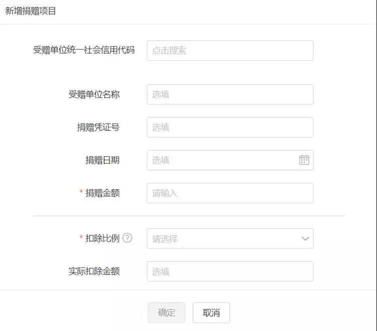The width and height of the screenshot is (377, 331).
Task: Click the 捐赠金额 请输入 field
Action: tap(230, 193)
